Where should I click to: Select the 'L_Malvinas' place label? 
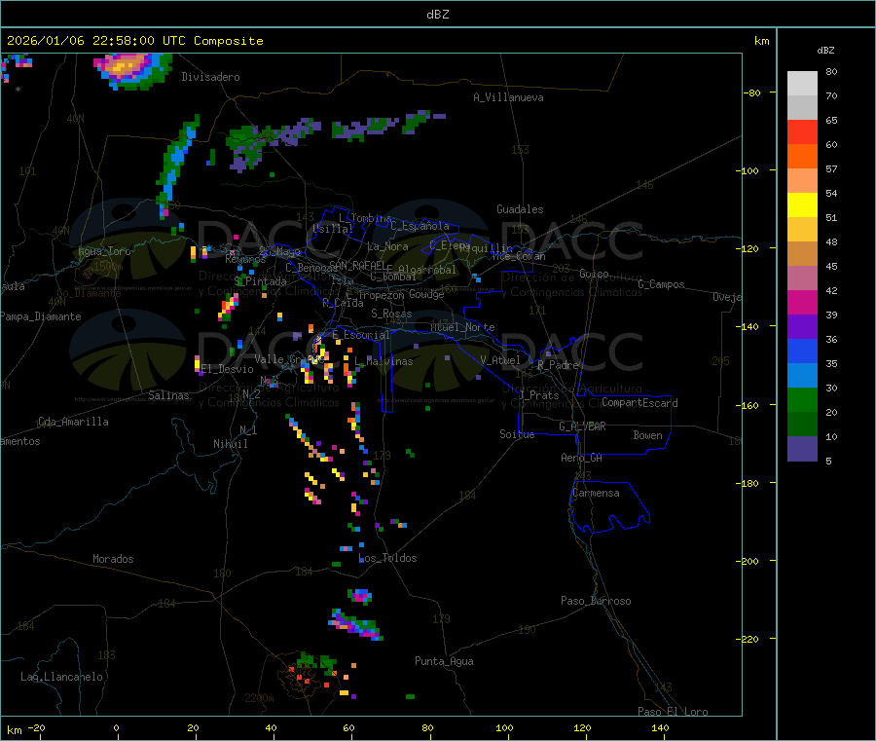[383, 361]
